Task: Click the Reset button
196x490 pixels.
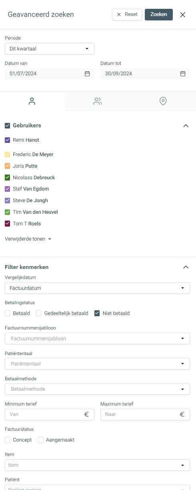Action: (x=127, y=14)
